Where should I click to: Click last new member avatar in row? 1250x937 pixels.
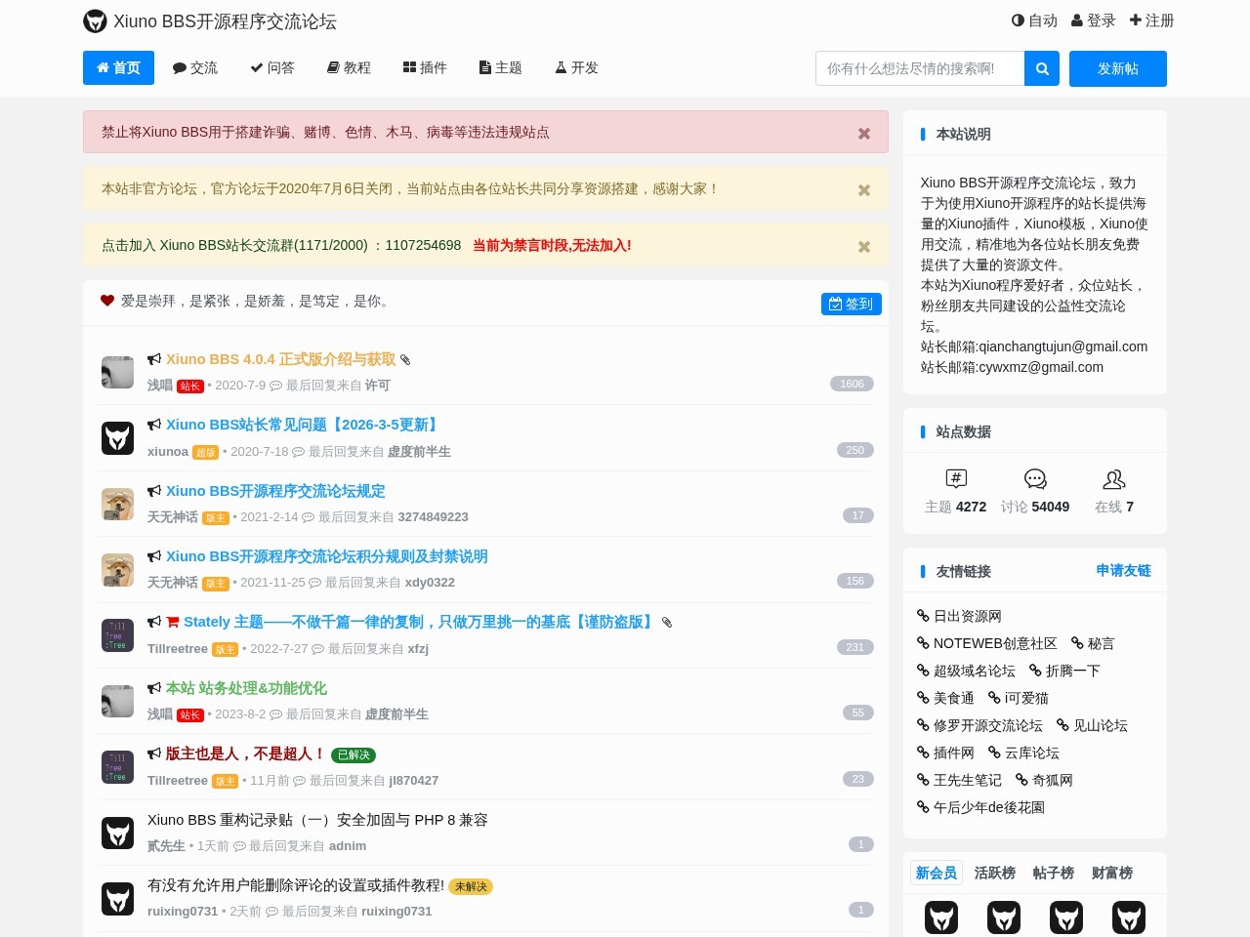[x=1129, y=917]
